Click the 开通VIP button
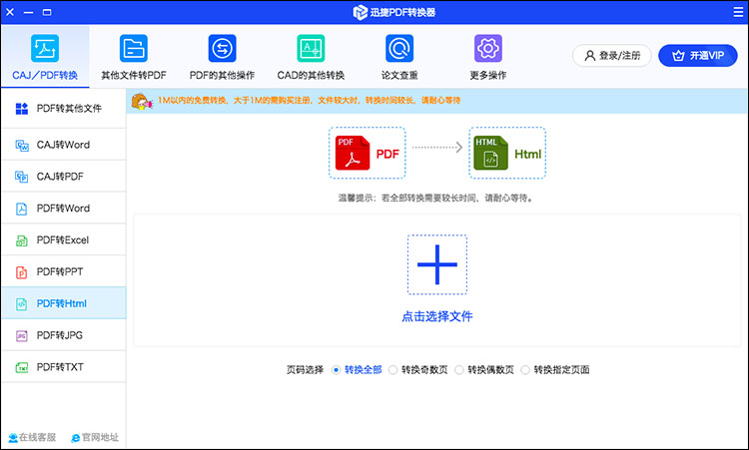The height and width of the screenshot is (450, 749). coord(698,55)
